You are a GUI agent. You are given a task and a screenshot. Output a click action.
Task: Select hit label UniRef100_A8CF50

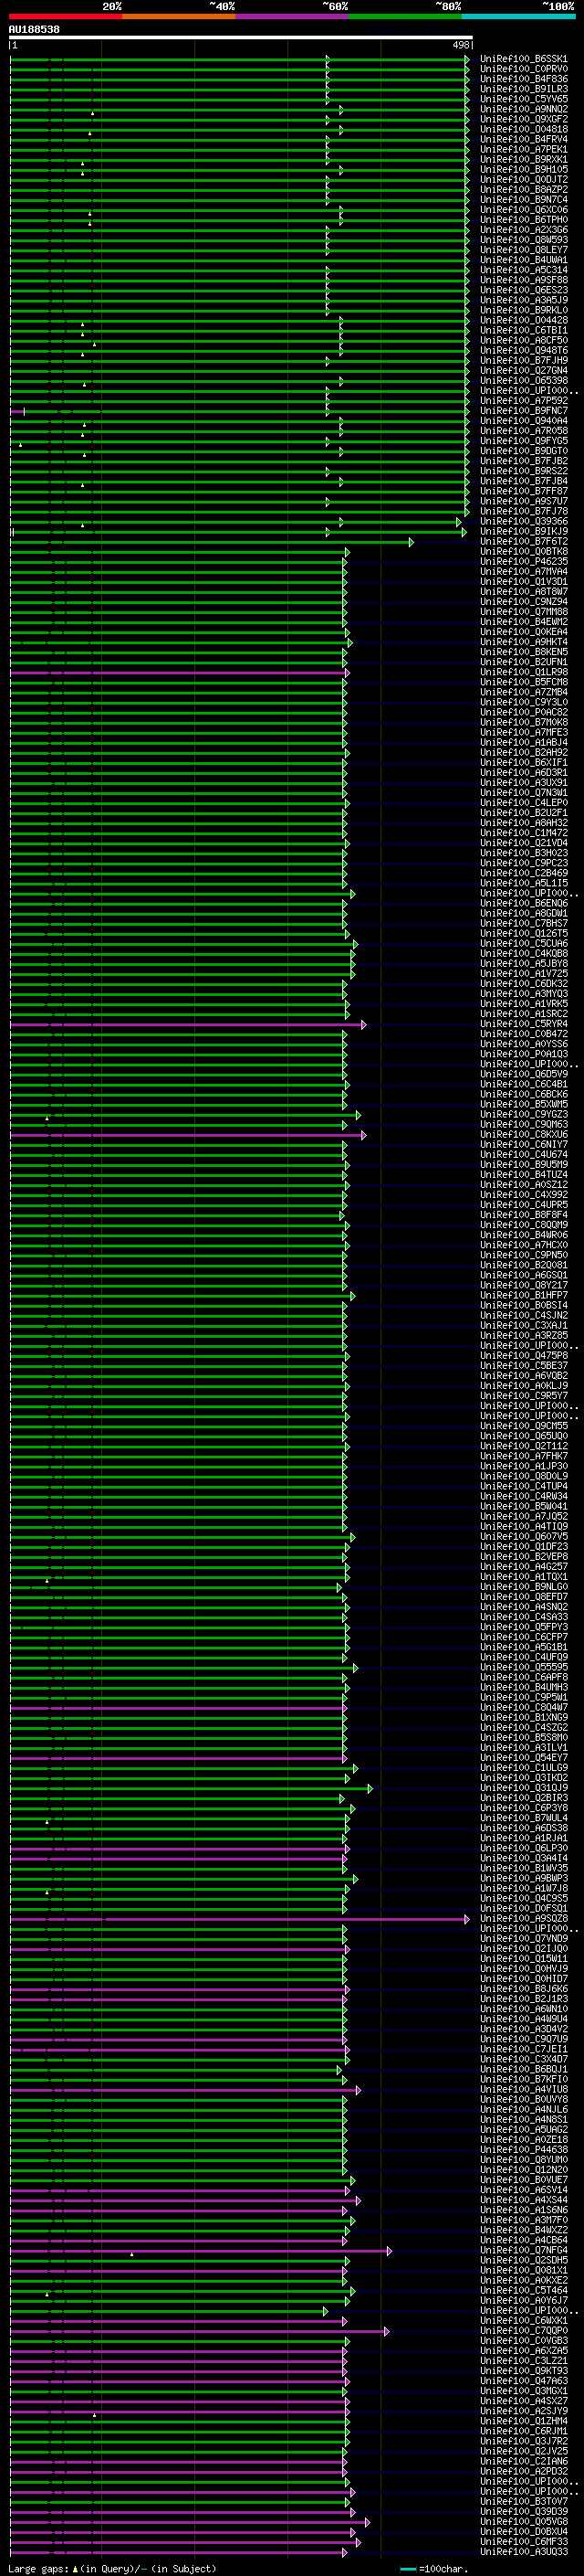click(523, 340)
